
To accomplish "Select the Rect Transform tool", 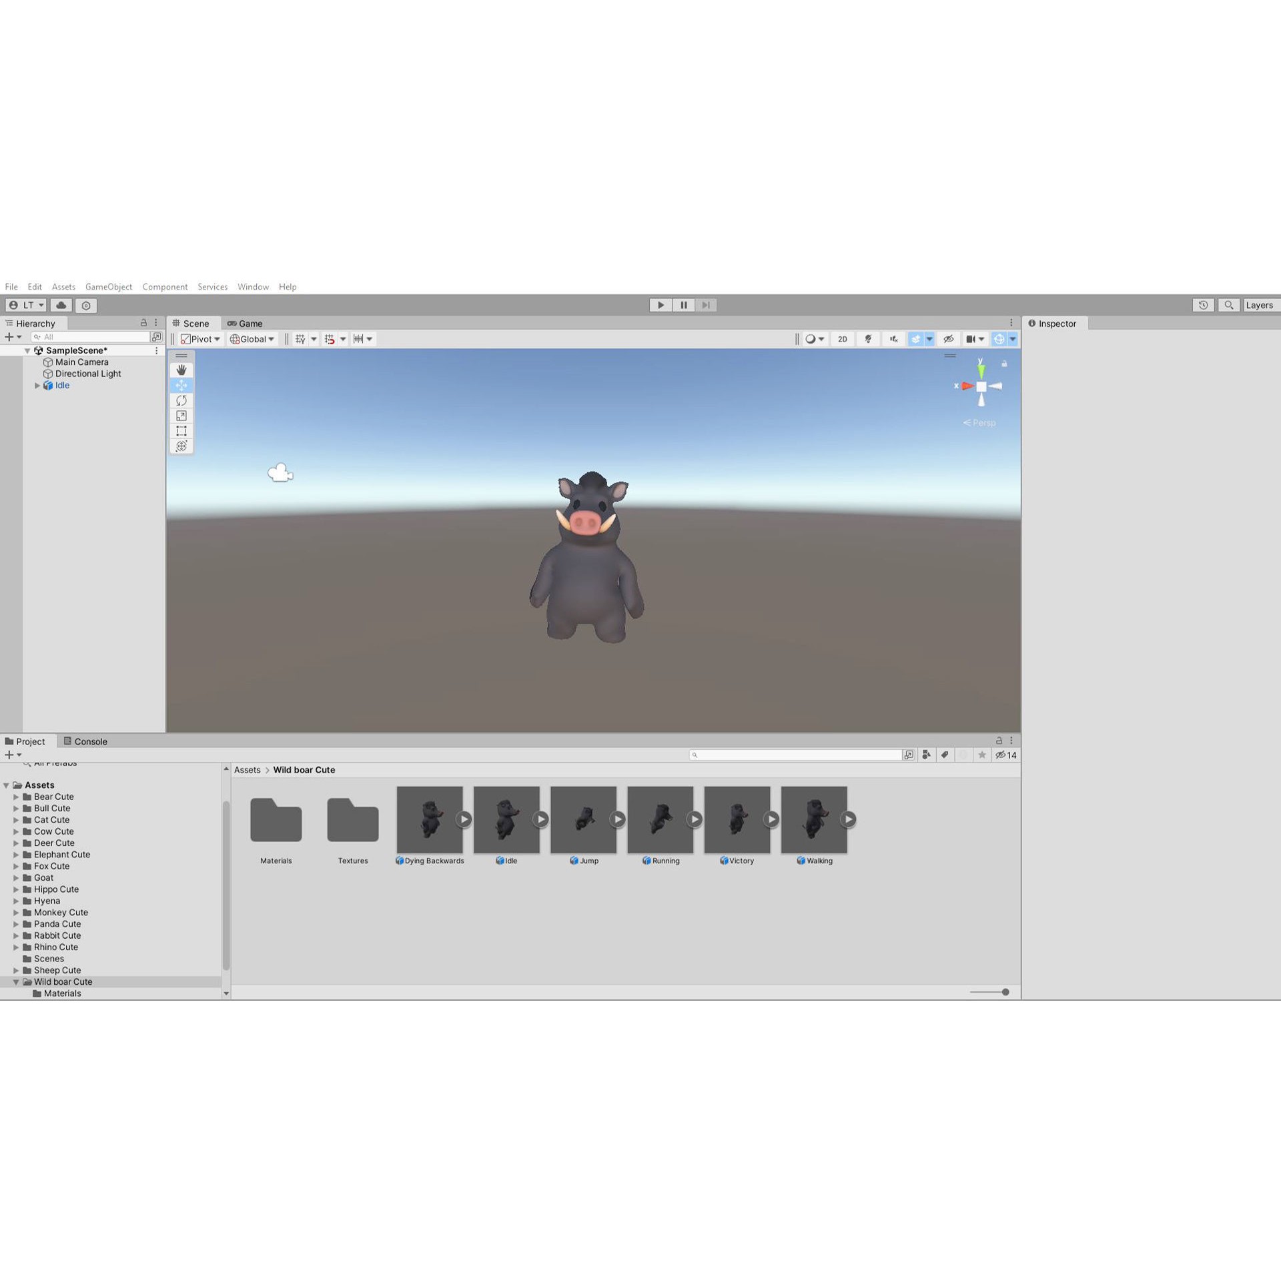I will pos(181,431).
